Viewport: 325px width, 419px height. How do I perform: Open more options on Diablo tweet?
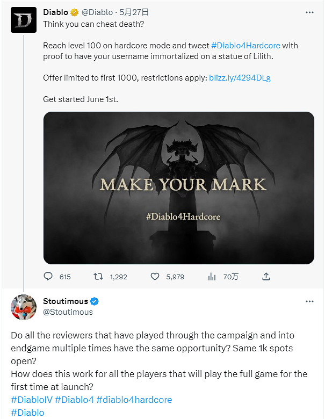pos(309,12)
